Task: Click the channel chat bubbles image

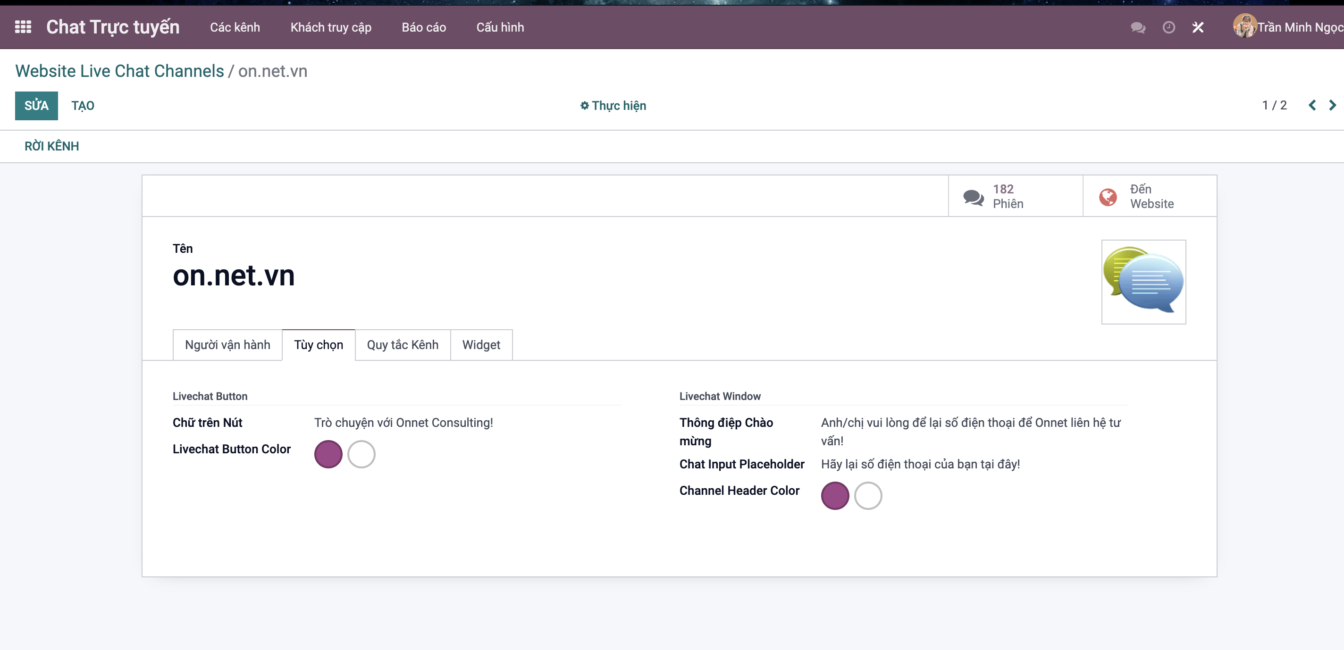Action: click(1143, 282)
